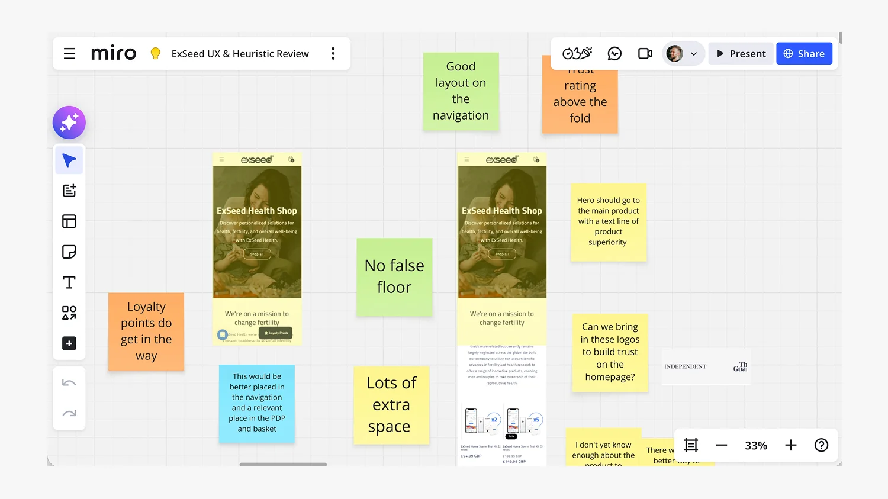Open more tools plus button

point(69,343)
